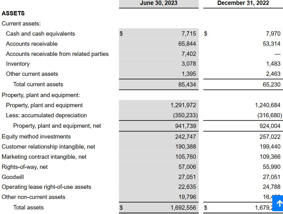Click the Total assets amount 1,692,556

tap(183, 208)
